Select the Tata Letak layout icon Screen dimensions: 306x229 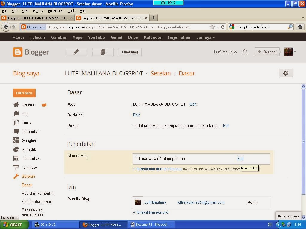tap(16, 158)
